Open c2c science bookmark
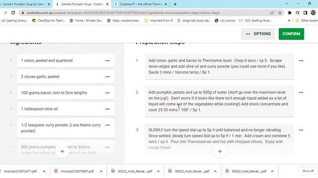This screenshot has width=318, height=178. click(225, 21)
